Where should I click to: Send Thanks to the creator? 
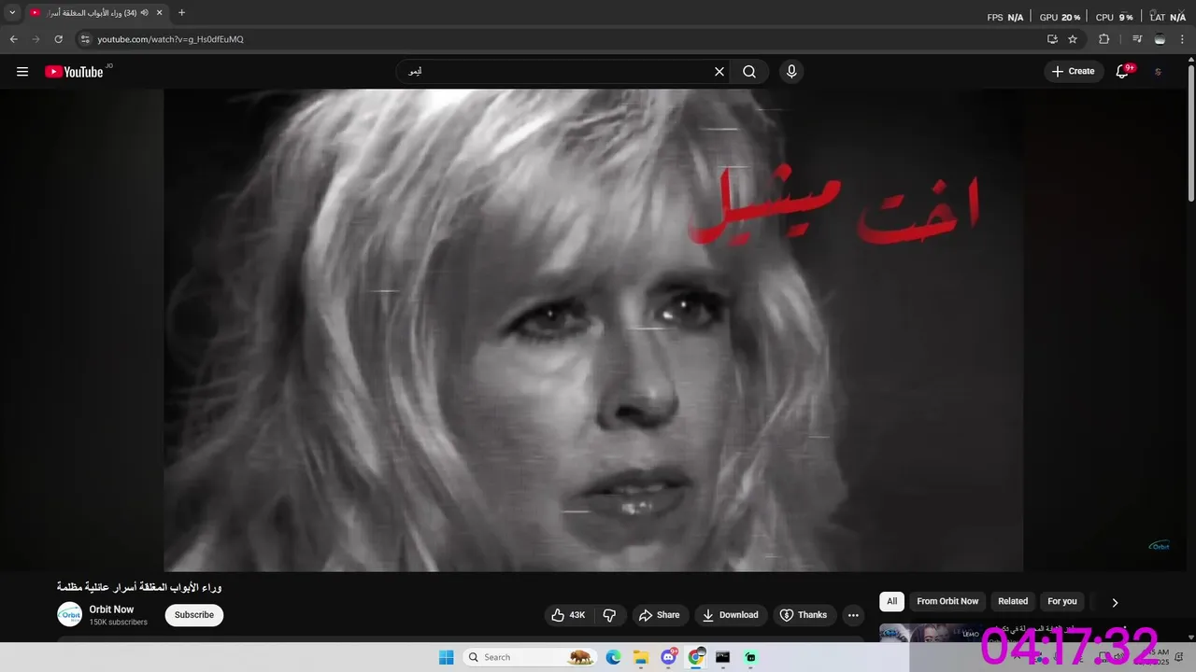[x=804, y=615]
